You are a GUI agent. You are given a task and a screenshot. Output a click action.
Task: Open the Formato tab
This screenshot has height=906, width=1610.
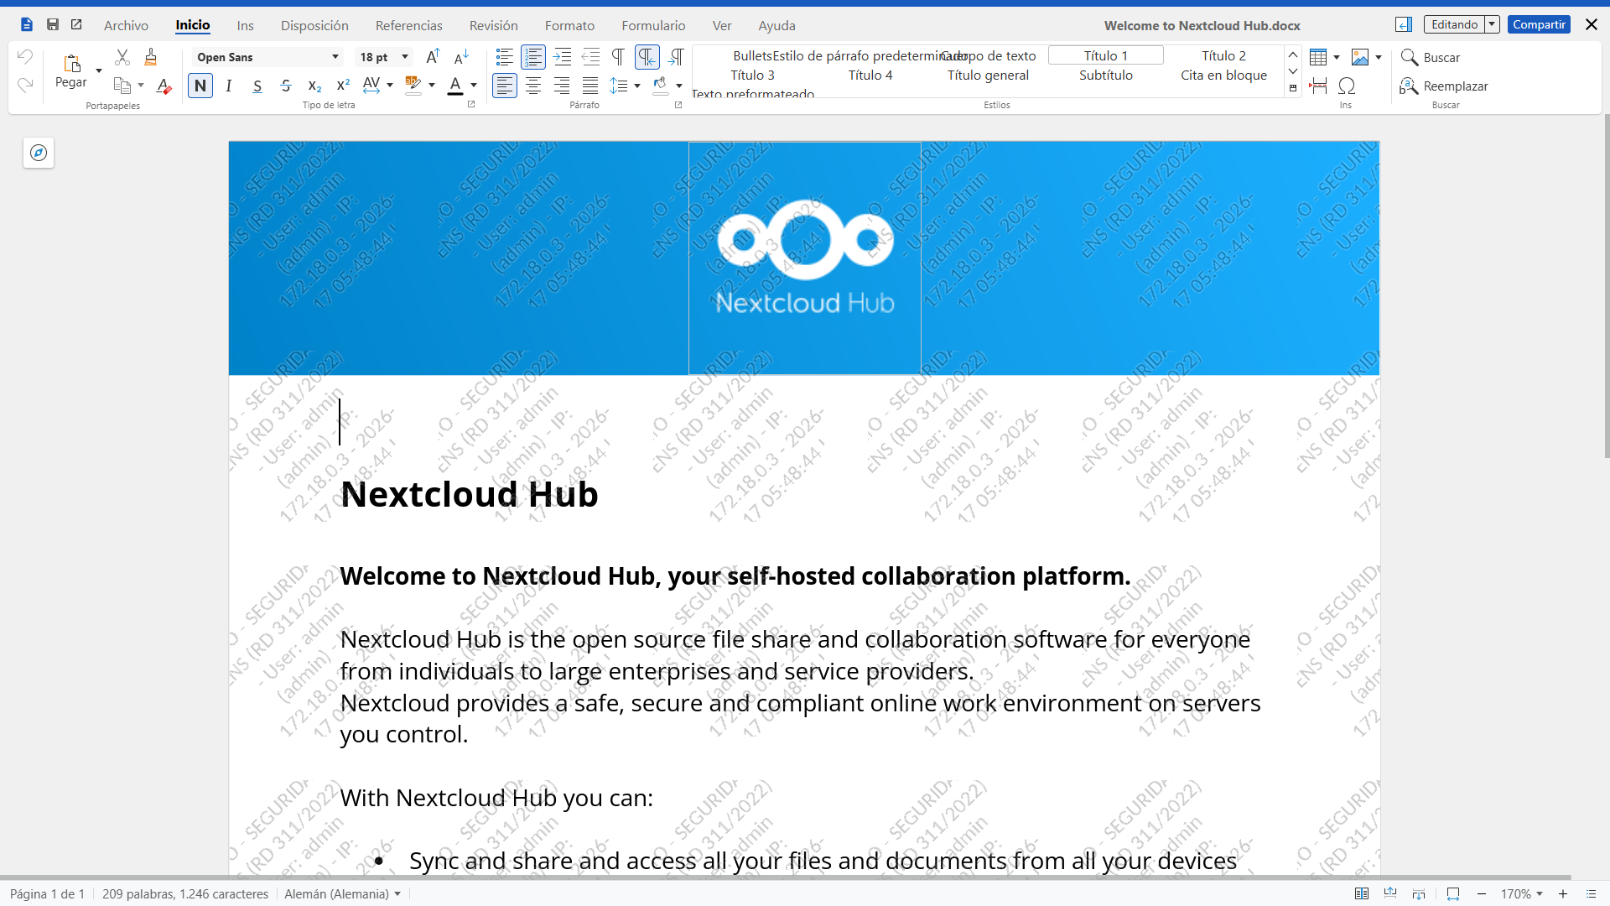[x=570, y=26]
